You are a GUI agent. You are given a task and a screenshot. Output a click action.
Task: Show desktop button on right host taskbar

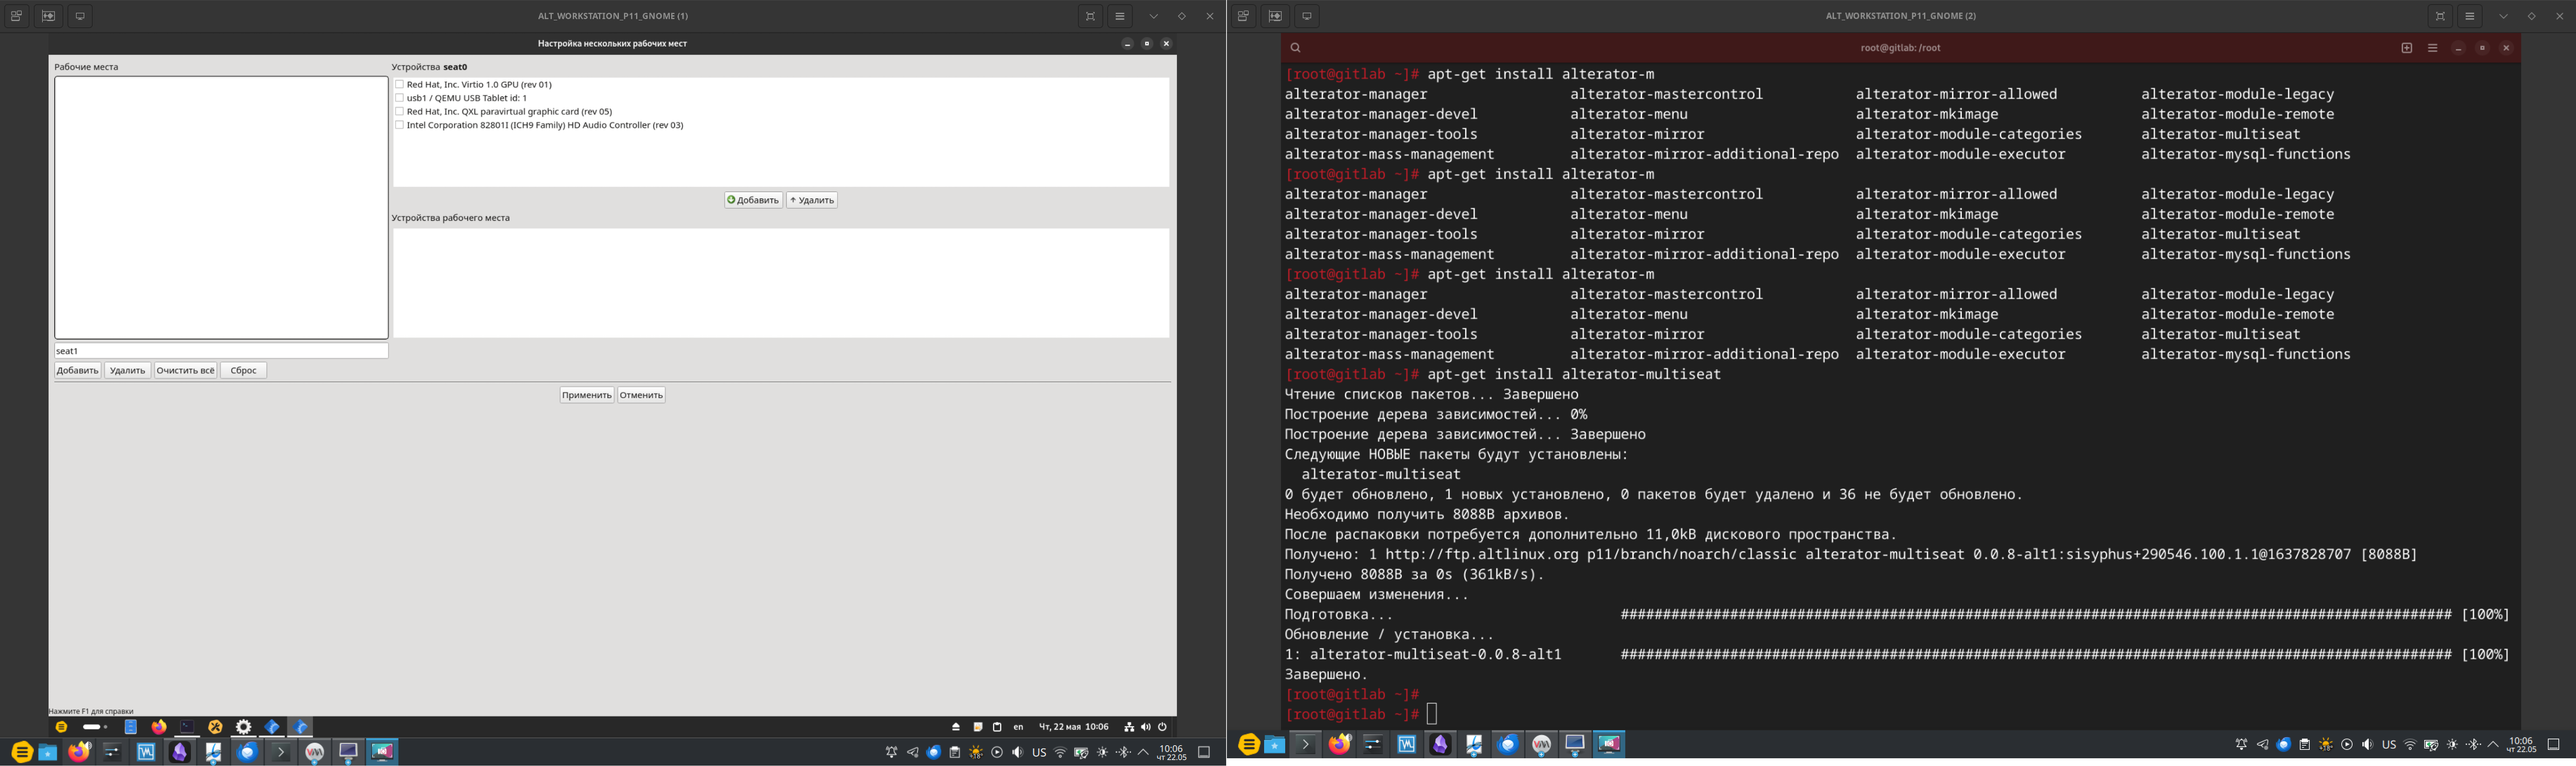point(2553,744)
